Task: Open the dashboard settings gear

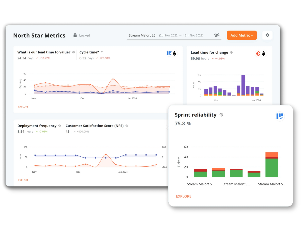Action: tap(267, 35)
